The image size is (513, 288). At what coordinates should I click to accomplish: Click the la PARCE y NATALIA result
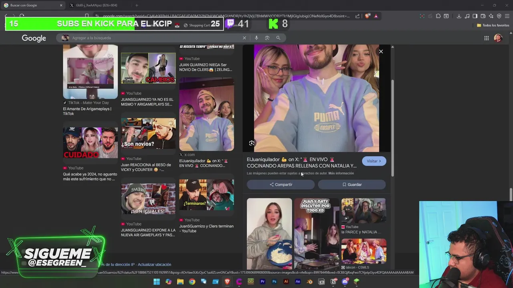(x=361, y=232)
